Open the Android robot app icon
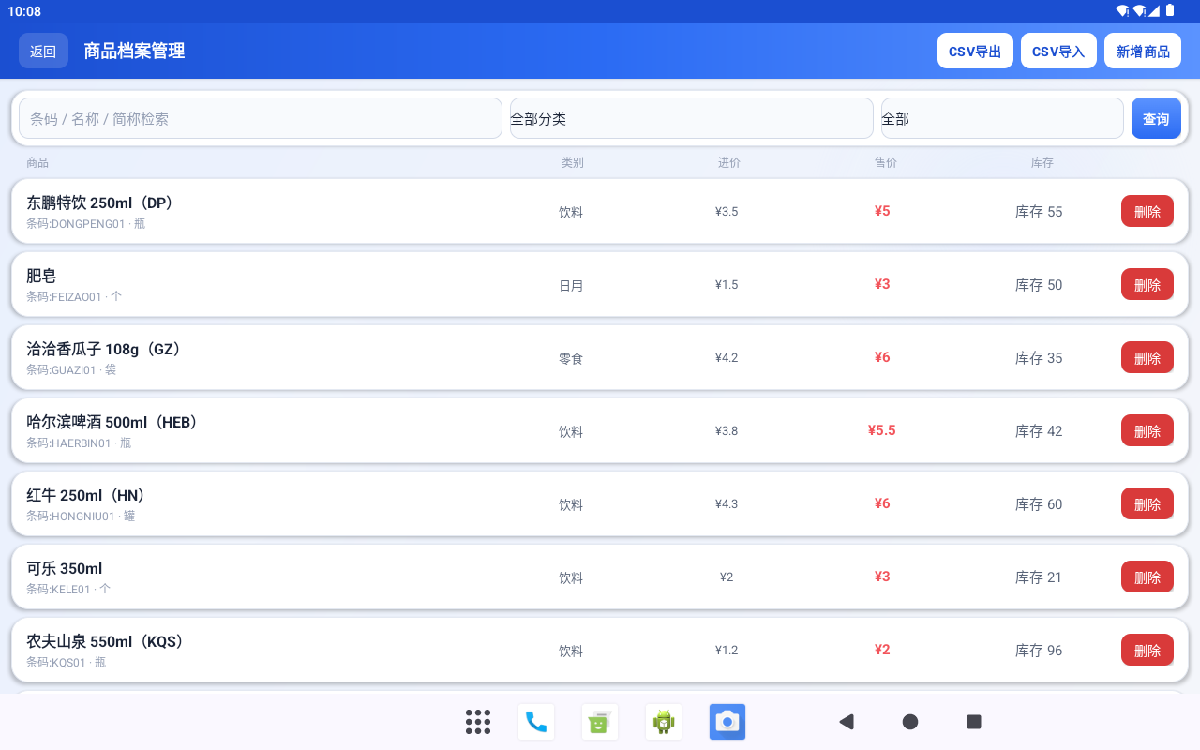 (x=664, y=722)
